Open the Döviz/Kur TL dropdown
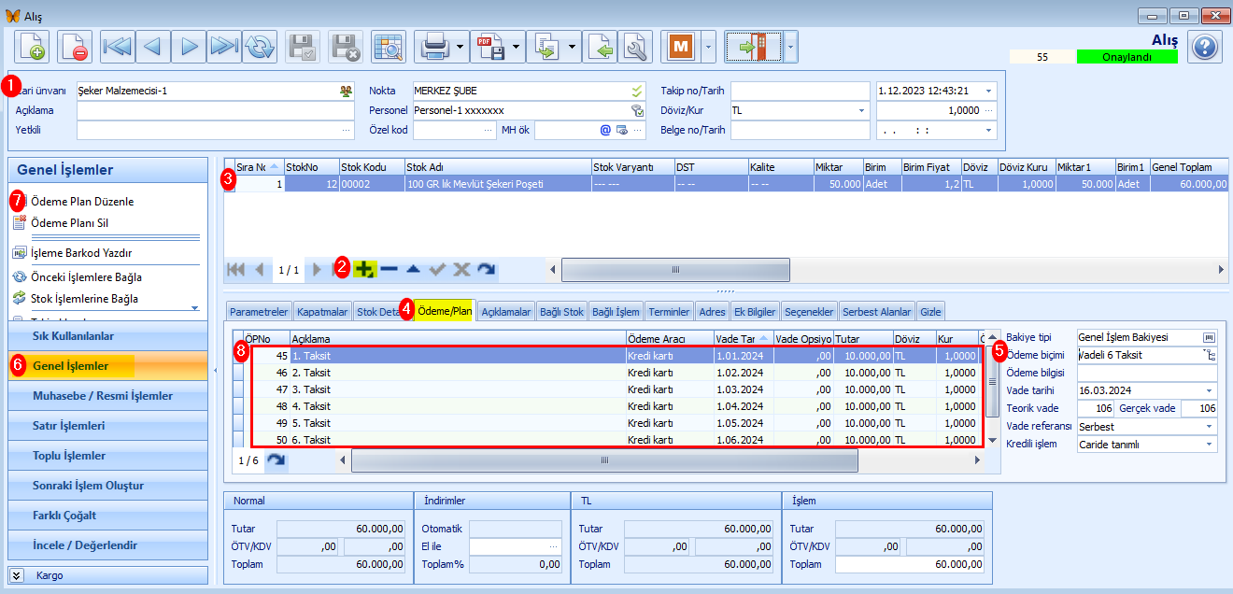1233x594 pixels. [x=861, y=110]
